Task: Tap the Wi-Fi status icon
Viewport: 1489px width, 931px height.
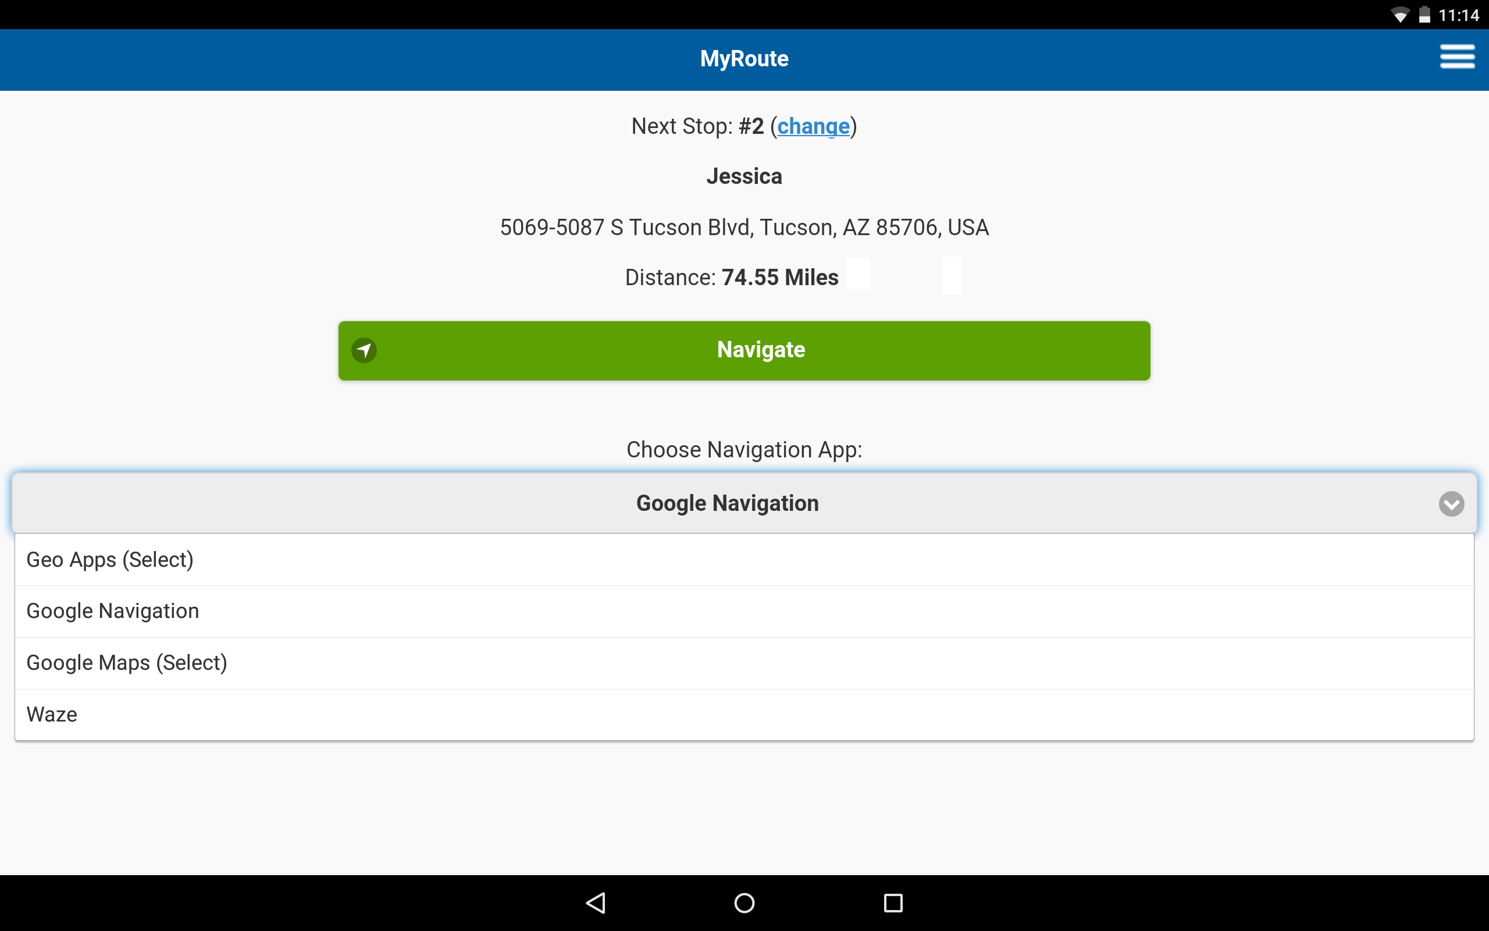Action: click(x=1400, y=15)
